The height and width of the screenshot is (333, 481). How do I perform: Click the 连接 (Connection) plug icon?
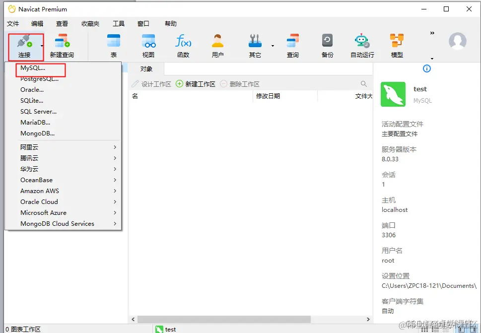pos(24,41)
